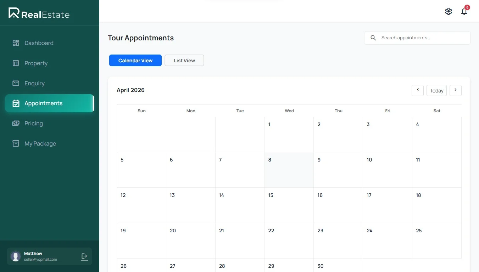Click the Dashboard grid icon

pos(16,43)
